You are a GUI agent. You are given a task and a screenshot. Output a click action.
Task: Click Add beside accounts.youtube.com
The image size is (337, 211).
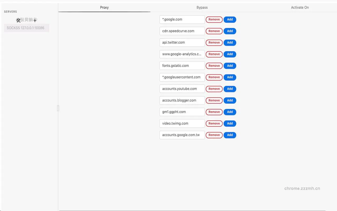click(x=230, y=89)
